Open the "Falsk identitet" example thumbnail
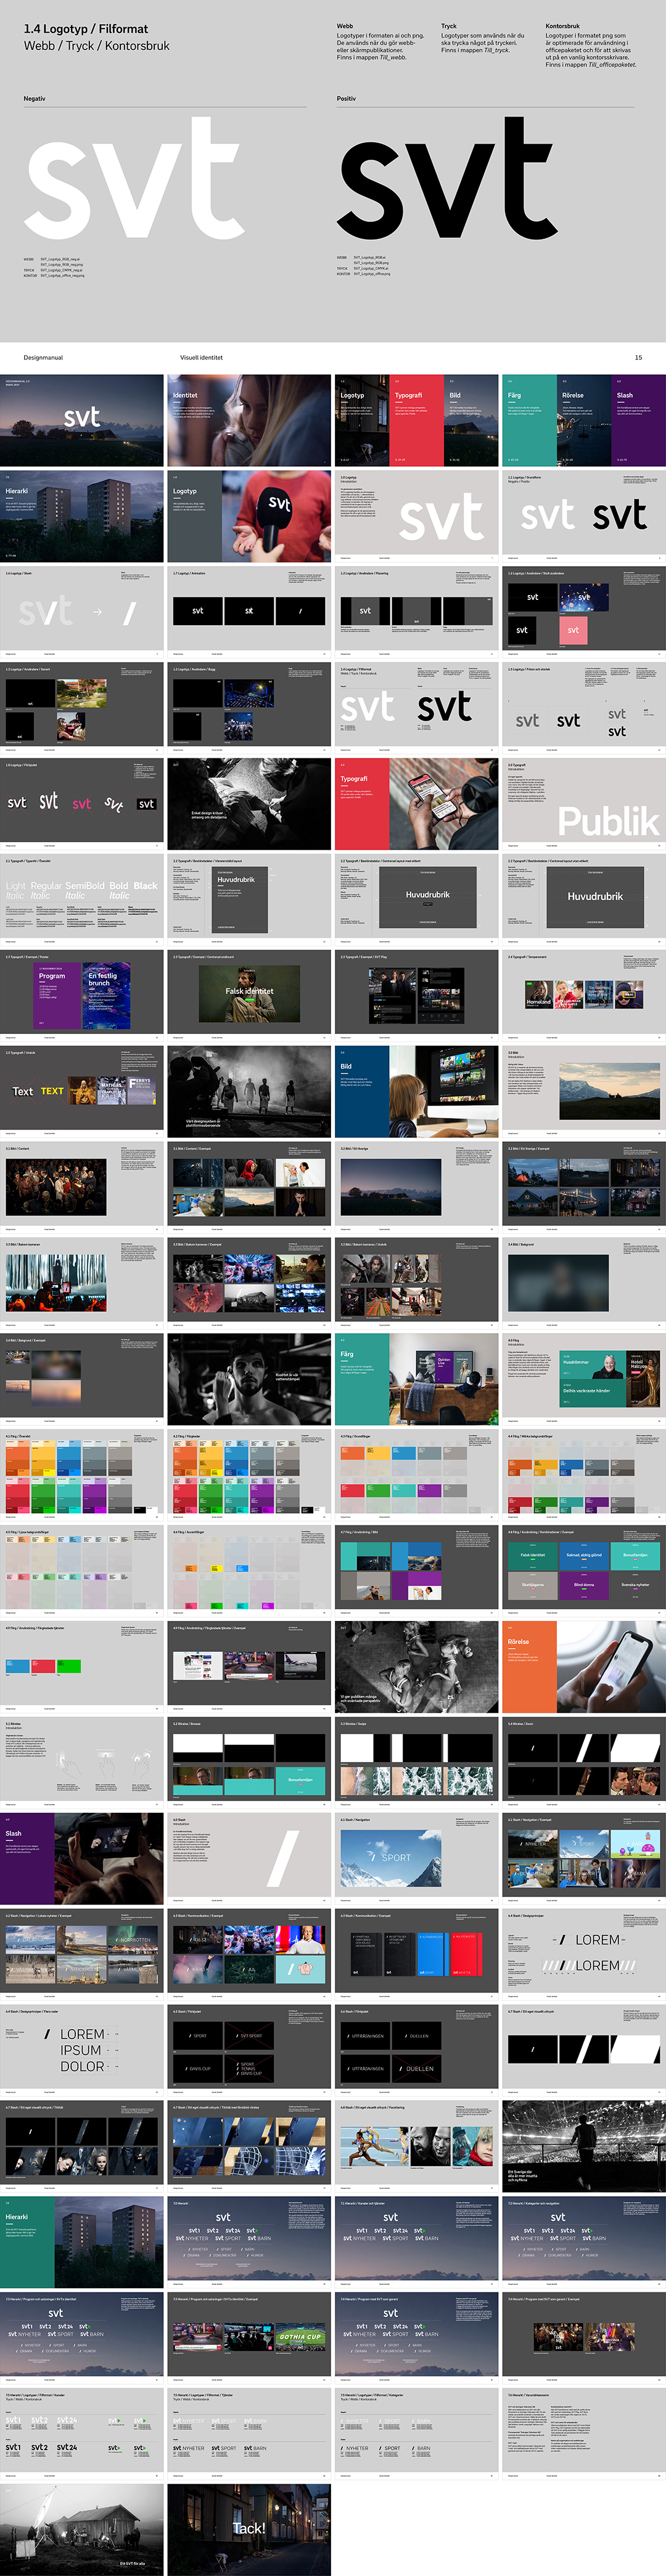Viewport: 666px width, 2576px height. (249, 996)
